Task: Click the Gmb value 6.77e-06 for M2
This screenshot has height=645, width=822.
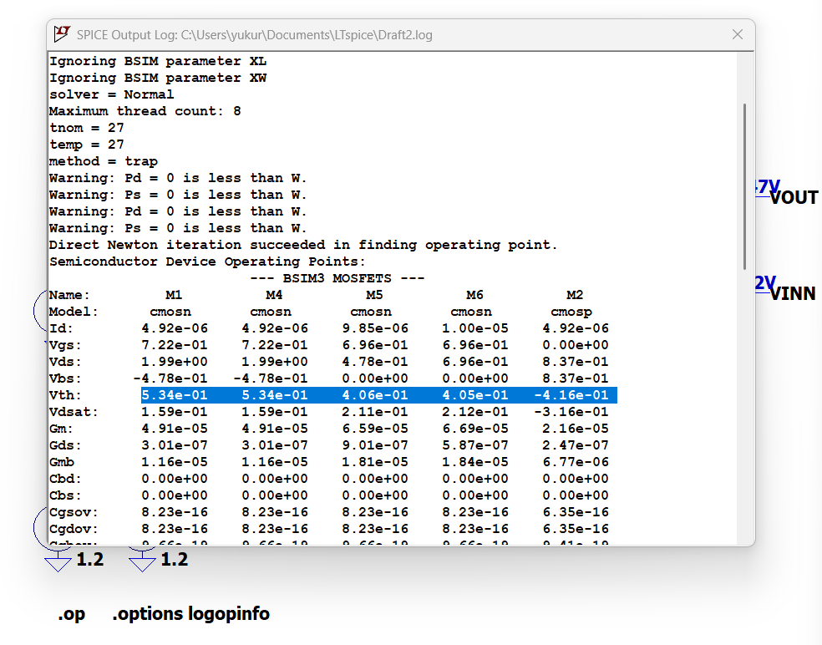Action: tap(576, 462)
